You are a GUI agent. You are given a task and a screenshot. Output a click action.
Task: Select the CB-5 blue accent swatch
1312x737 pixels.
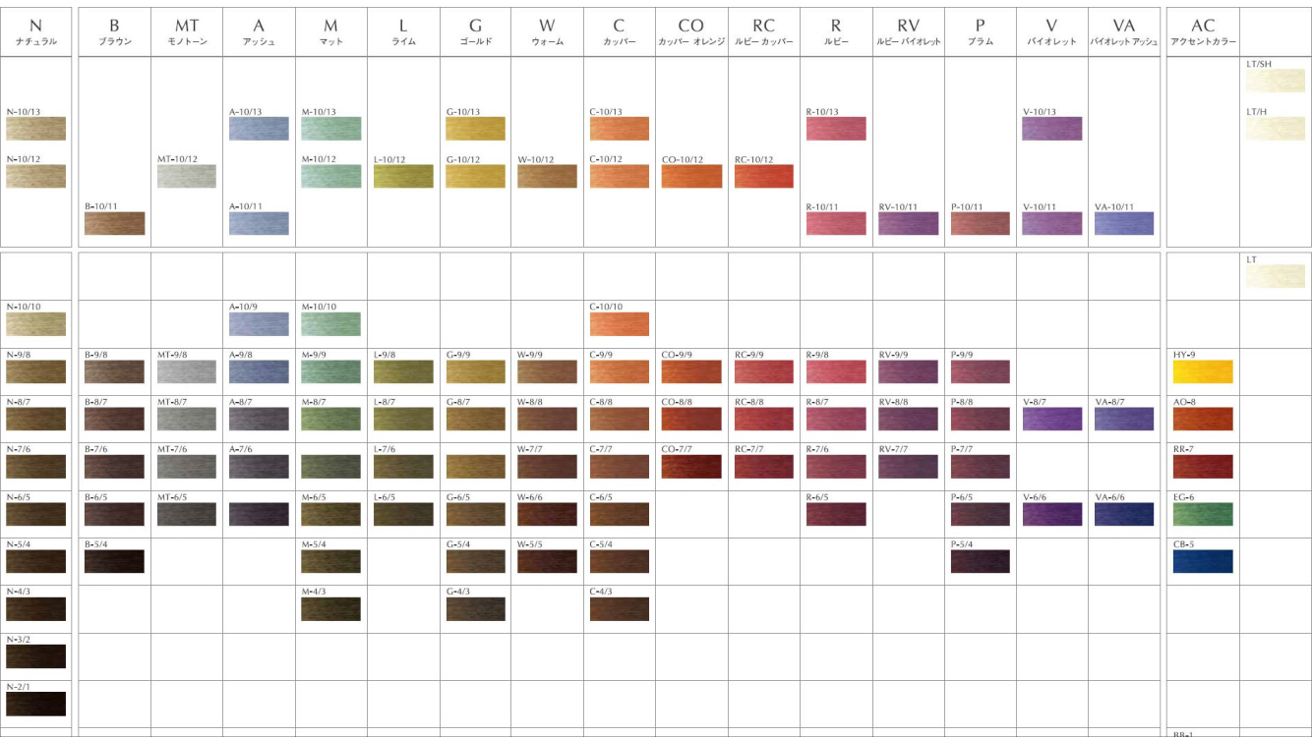1203,561
